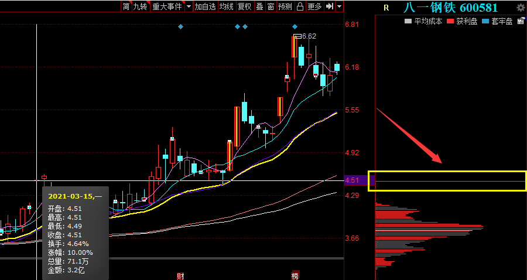This screenshot has height=280, width=527.
Task: Open the 复权 price adjustment option
Action: [244, 6]
